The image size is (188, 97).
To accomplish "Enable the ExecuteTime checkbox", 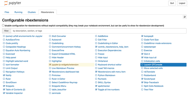I will (x=50, y=50).
